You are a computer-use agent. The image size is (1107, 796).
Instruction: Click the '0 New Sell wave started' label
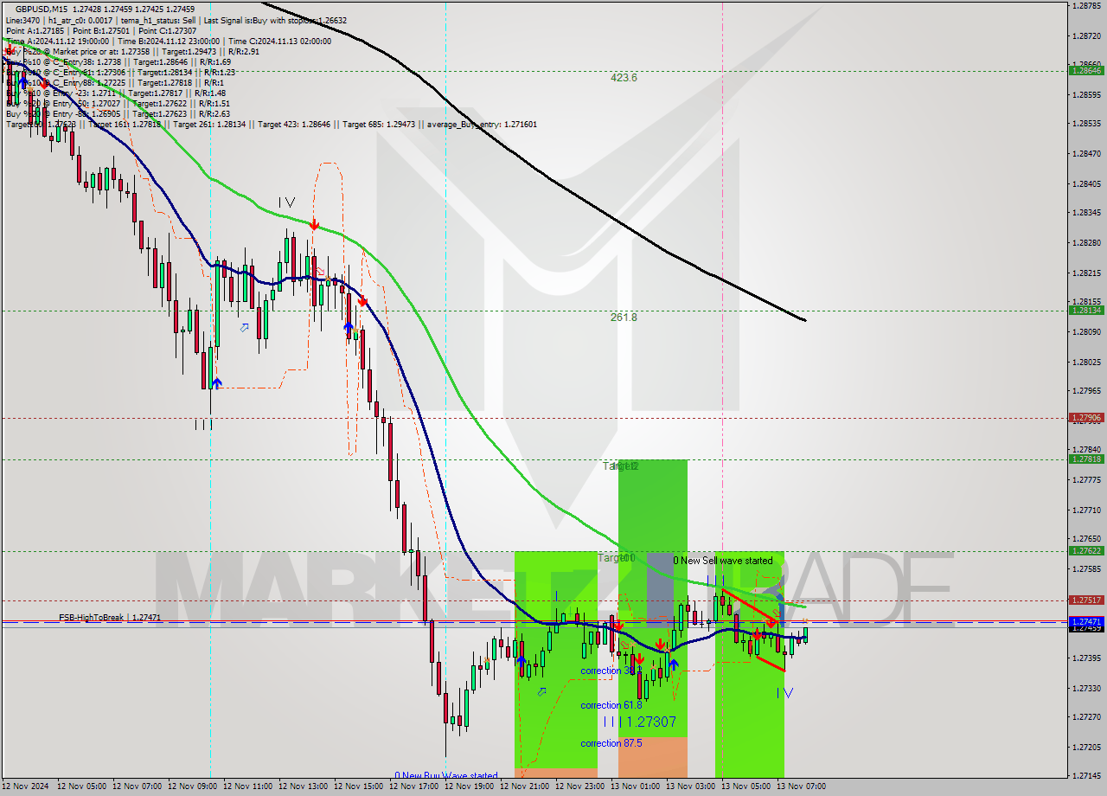[723, 561]
